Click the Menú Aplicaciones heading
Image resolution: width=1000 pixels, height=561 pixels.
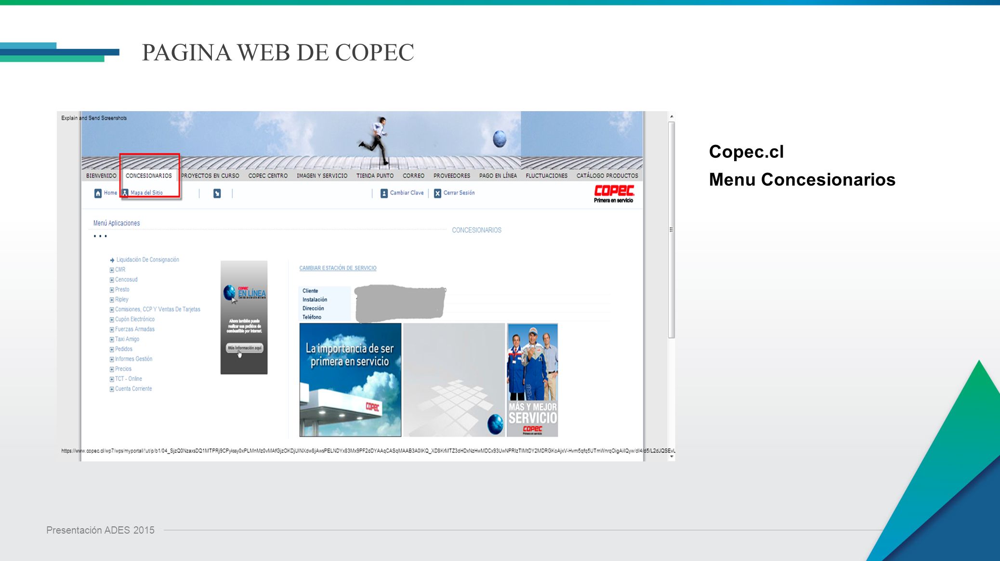coord(117,223)
